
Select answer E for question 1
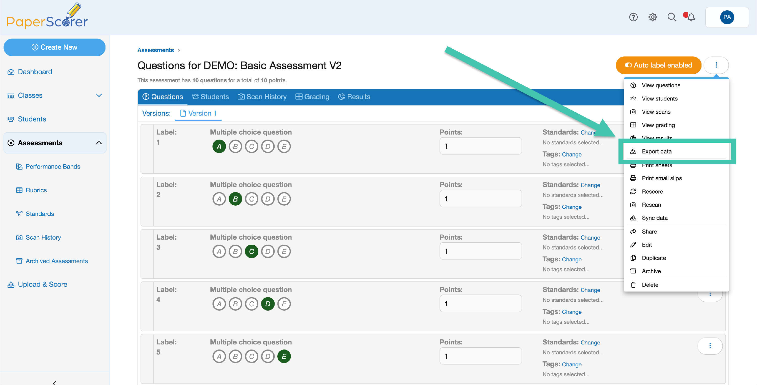(284, 146)
